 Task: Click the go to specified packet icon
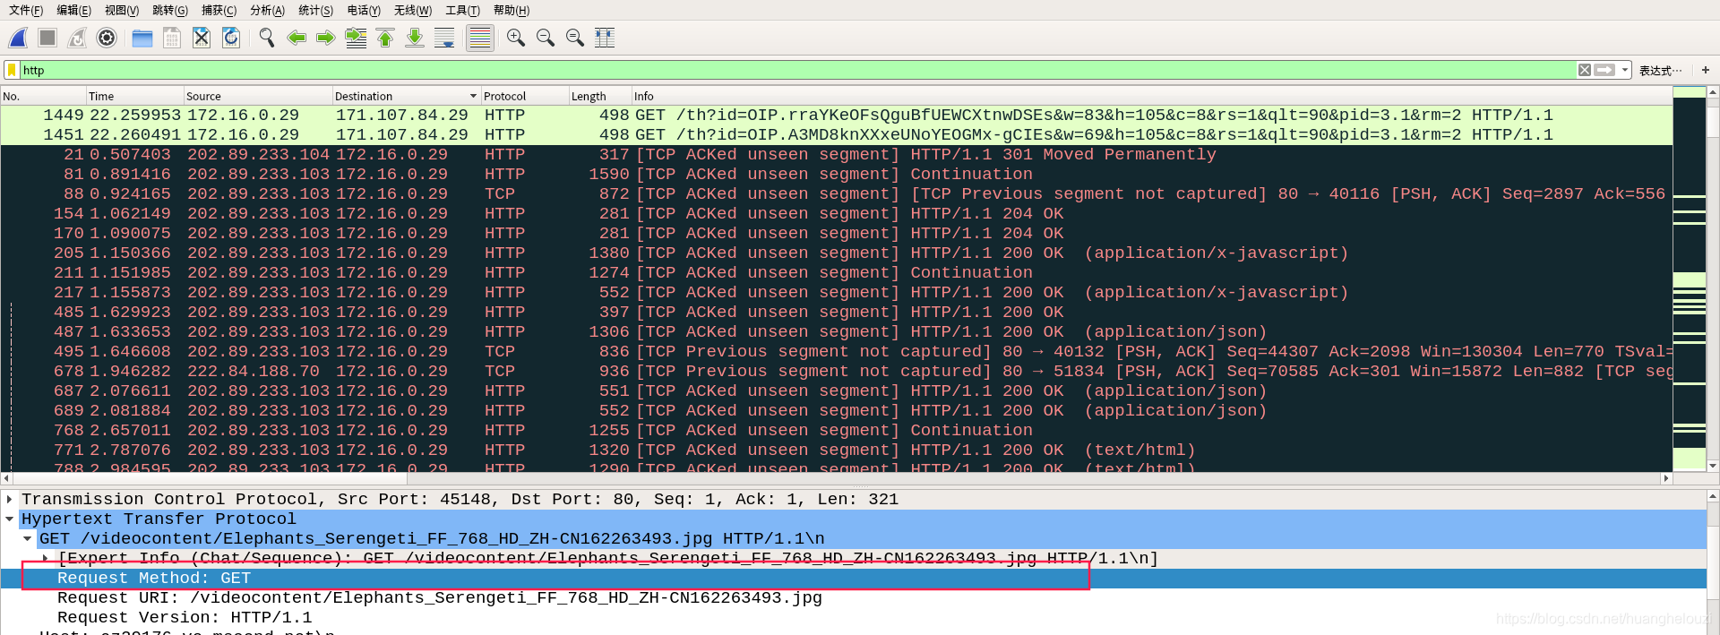coord(356,38)
